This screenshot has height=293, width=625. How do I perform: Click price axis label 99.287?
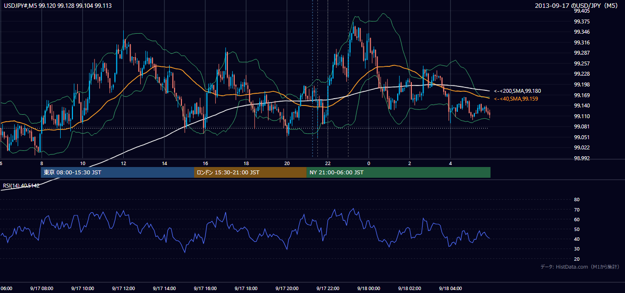click(x=581, y=53)
